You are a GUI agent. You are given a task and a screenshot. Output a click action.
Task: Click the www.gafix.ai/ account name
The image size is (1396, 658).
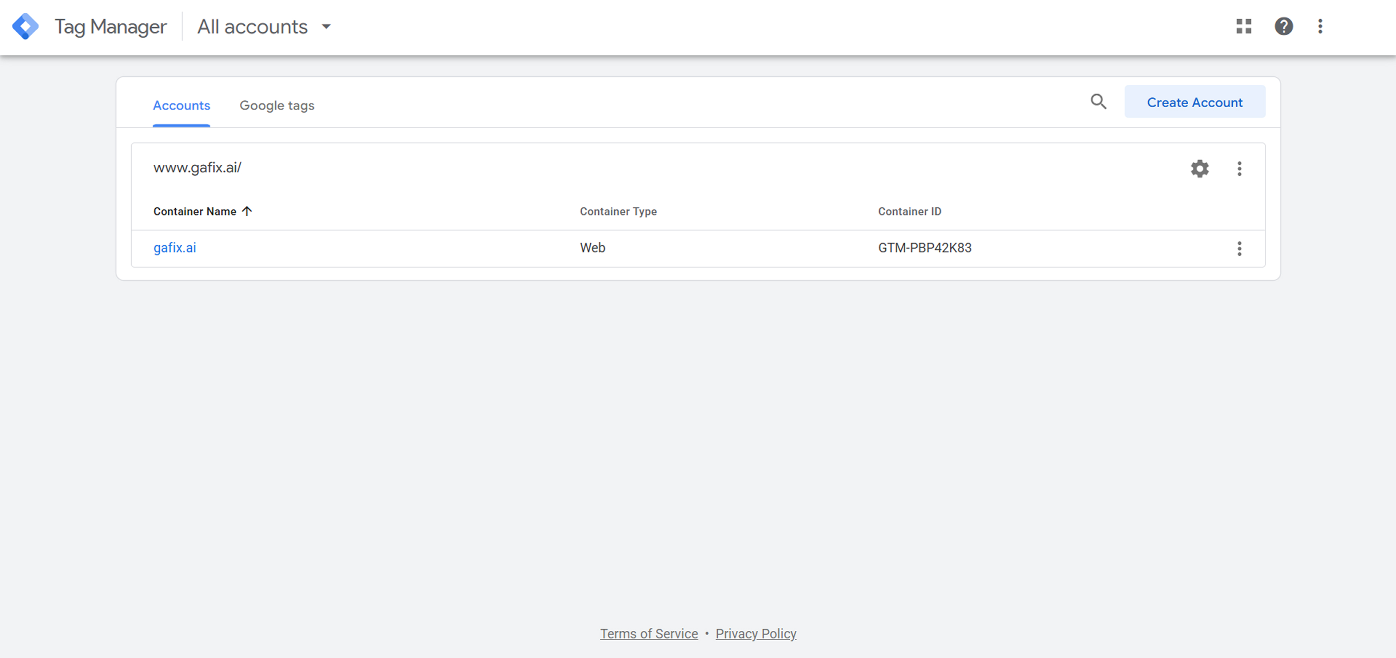pos(197,168)
